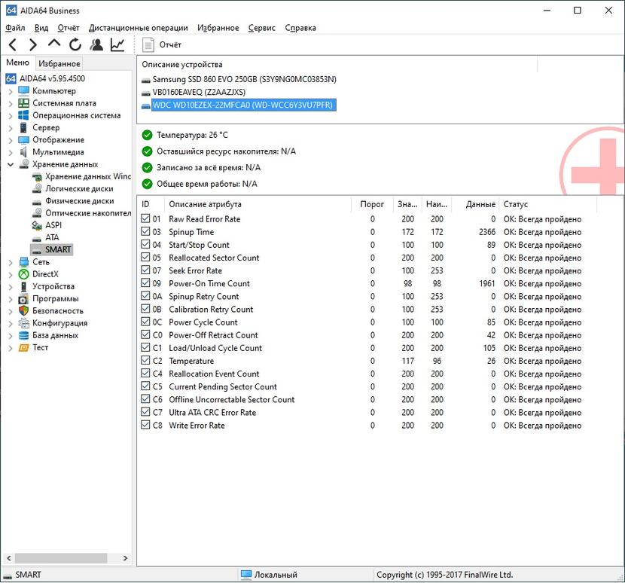Sort by the Статус column header
The height and width of the screenshot is (583, 625).
tap(547, 204)
